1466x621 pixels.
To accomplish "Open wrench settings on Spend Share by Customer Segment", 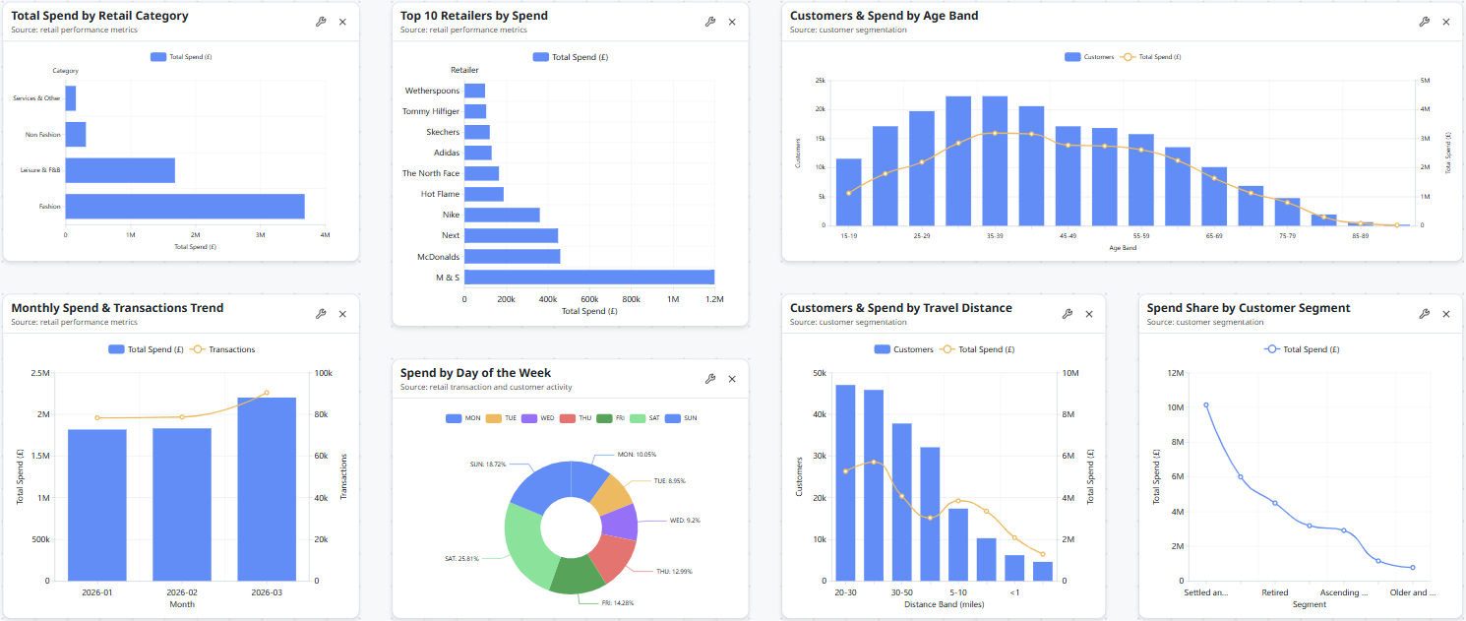I will click(x=1424, y=314).
